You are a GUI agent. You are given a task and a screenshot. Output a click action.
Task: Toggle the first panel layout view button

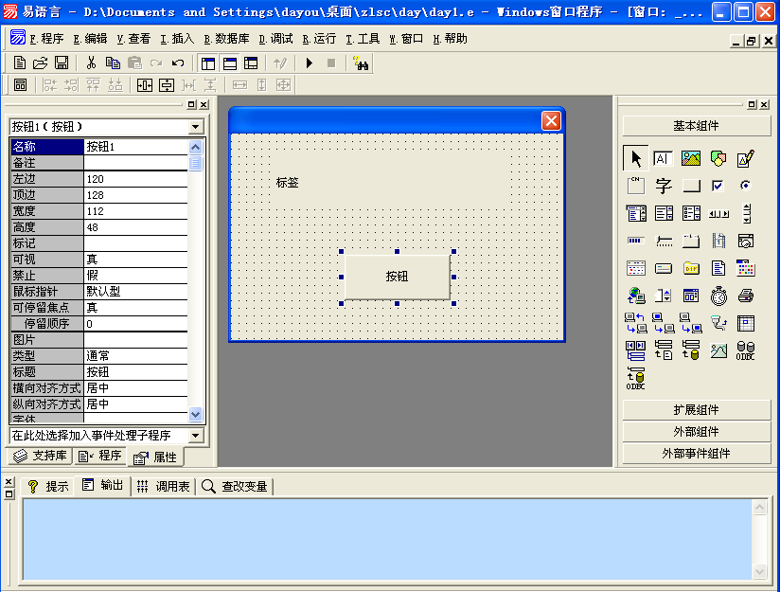208,63
